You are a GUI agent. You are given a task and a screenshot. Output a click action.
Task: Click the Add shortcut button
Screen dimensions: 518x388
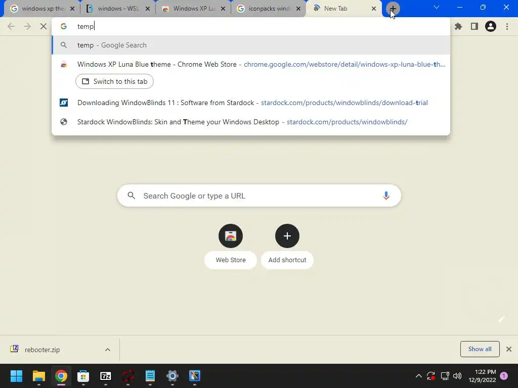[287, 246]
